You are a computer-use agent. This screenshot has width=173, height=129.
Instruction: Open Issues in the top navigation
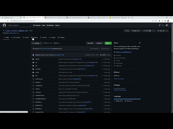44,25
